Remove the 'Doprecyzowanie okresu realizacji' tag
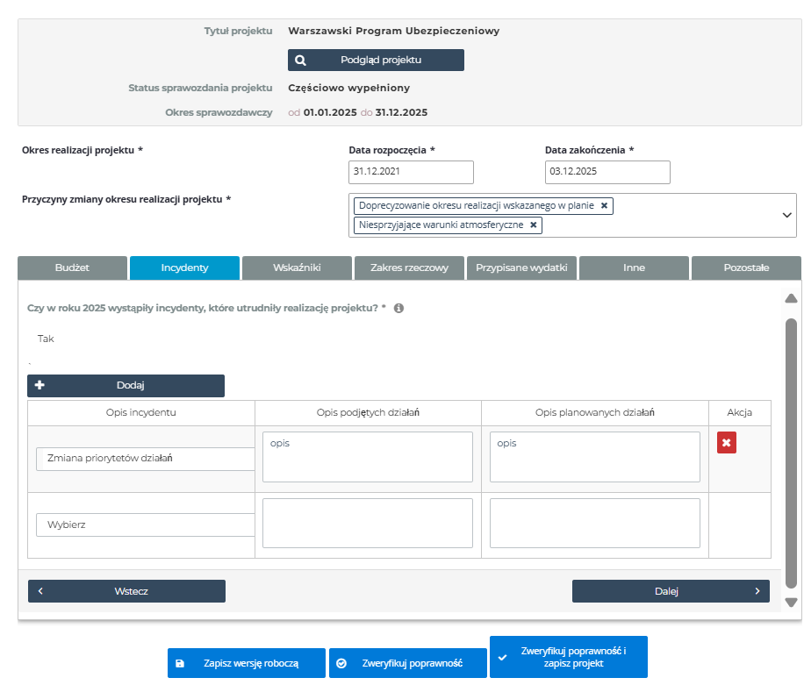 tap(604, 205)
